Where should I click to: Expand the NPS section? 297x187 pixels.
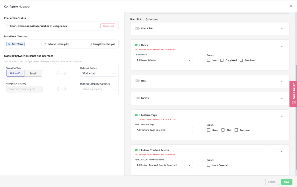coord(282,81)
